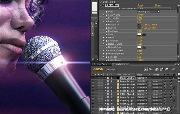Click the effect enable icon beside S_LensFlare
This screenshot has height=114, width=180.
point(103,5)
